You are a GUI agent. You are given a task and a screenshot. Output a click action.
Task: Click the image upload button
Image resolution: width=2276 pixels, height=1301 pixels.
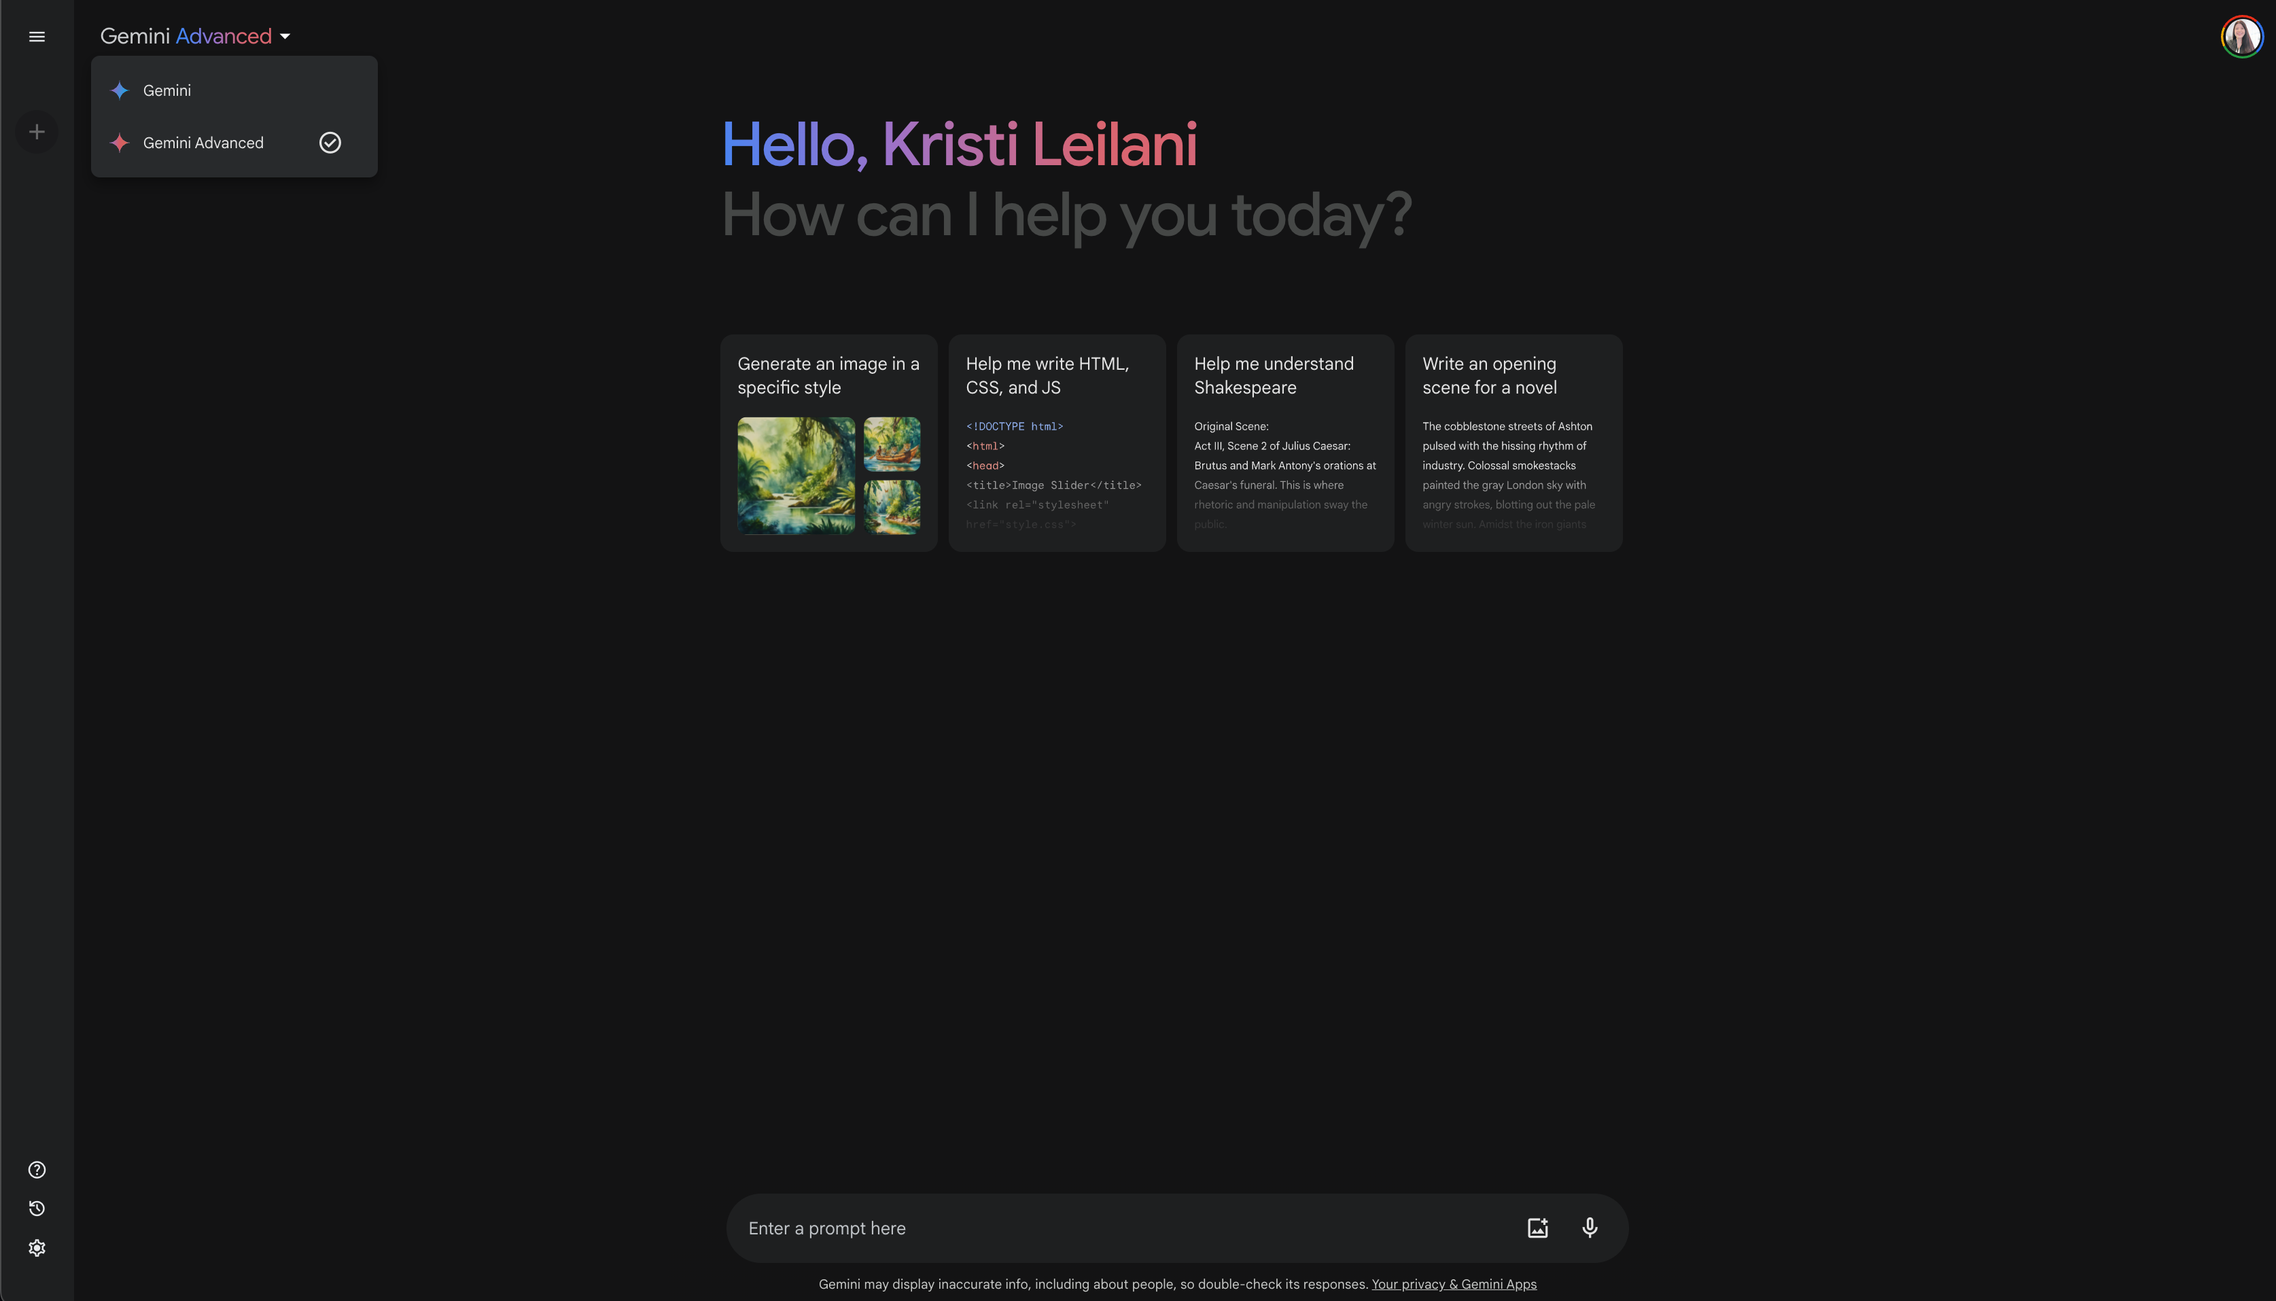click(x=1538, y=1228)
